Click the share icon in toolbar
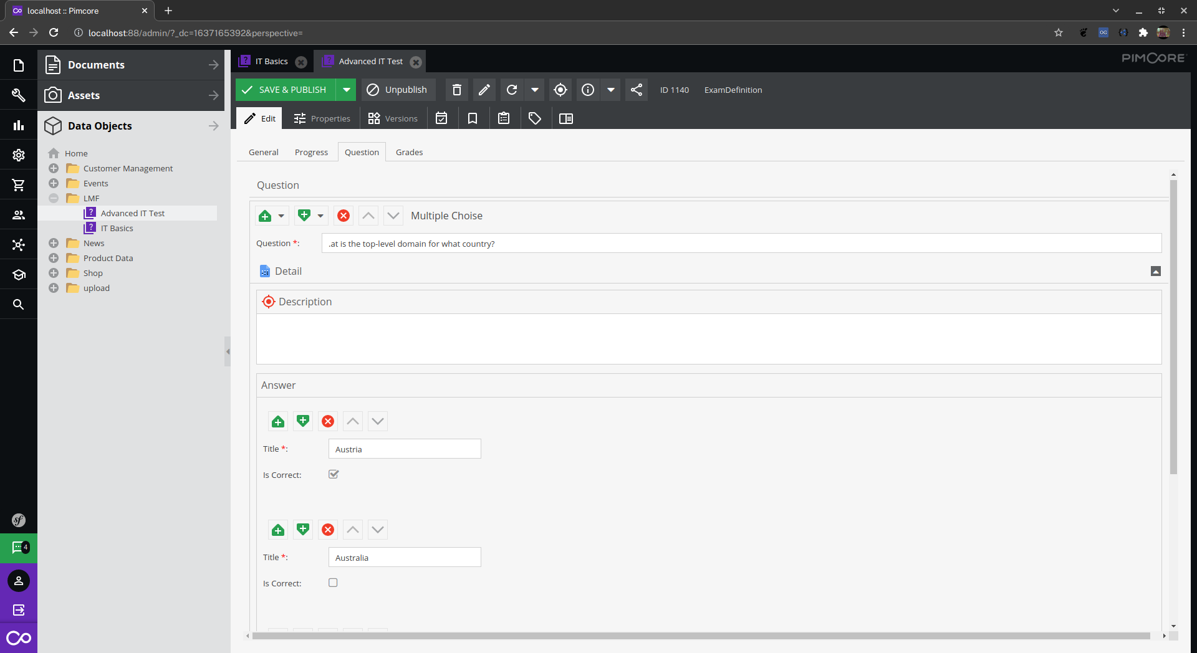This screenshot has width=1197, height=653. pos(637,90)
